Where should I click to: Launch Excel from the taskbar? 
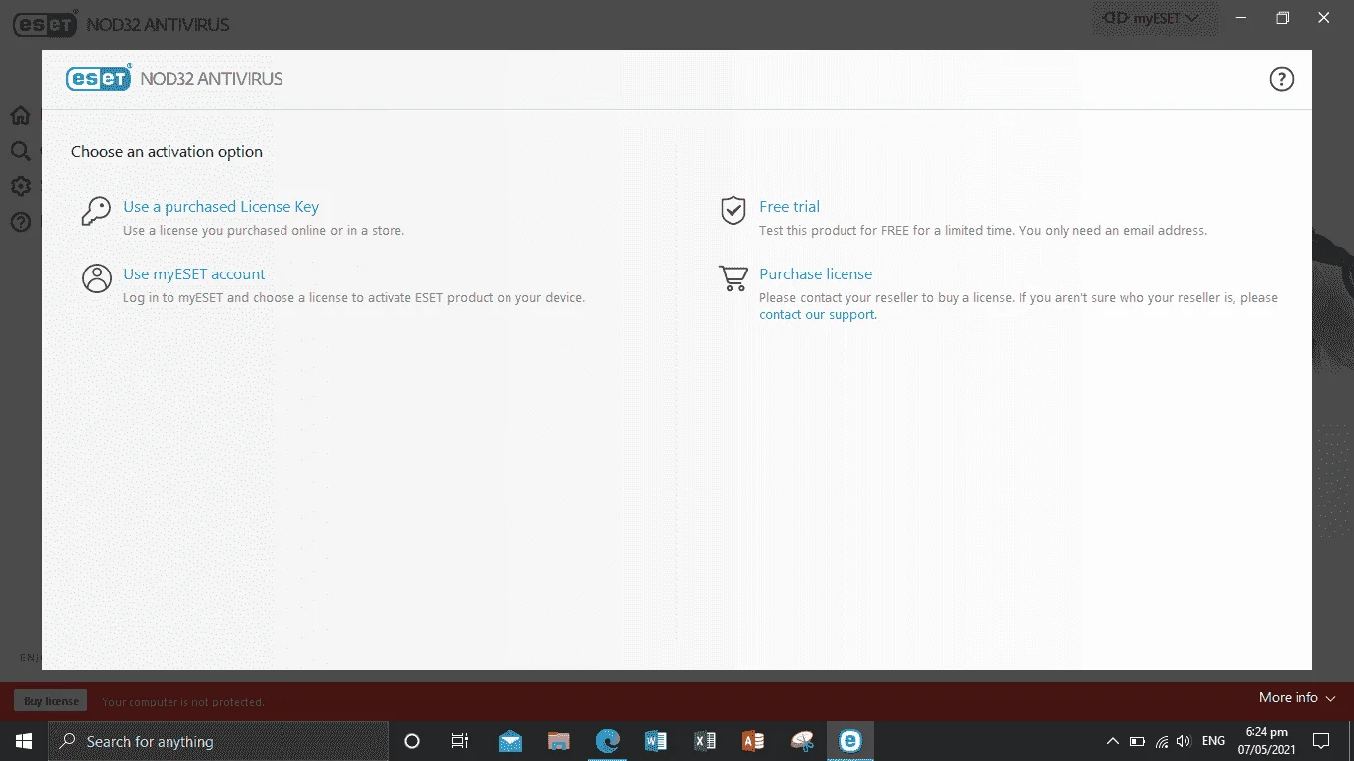pyautogui.click(x=705, y=741)
